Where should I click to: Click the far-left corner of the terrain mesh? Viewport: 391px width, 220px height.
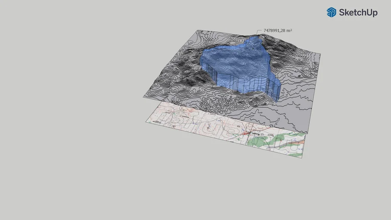(x=144, y=96)
